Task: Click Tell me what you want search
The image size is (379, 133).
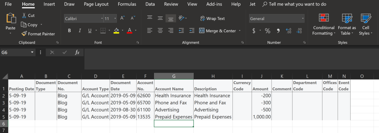Action: pyautogui.click(x=294, y=4)
